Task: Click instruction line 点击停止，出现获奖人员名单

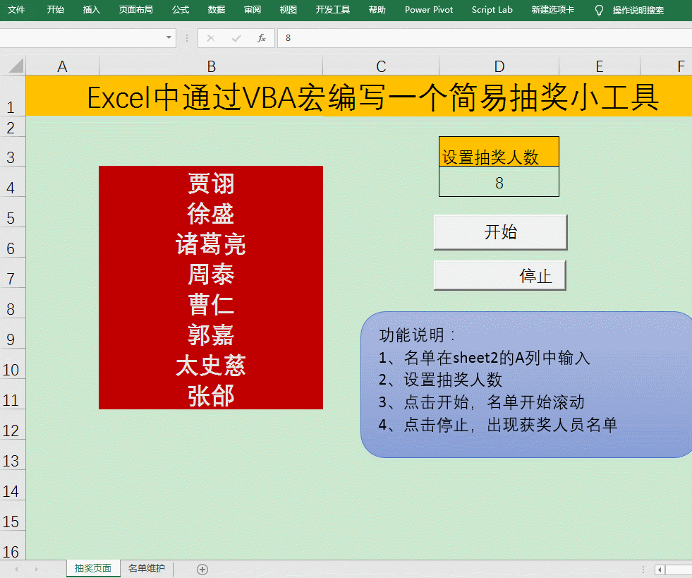Action: click(498, 425)
